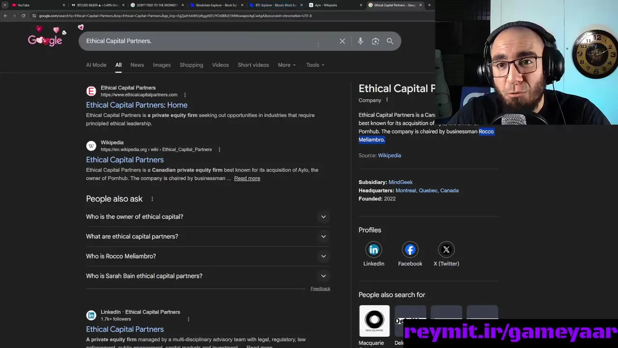Open Google Lens image search icon
Screen dimensions: 618x348
[375, 41]
